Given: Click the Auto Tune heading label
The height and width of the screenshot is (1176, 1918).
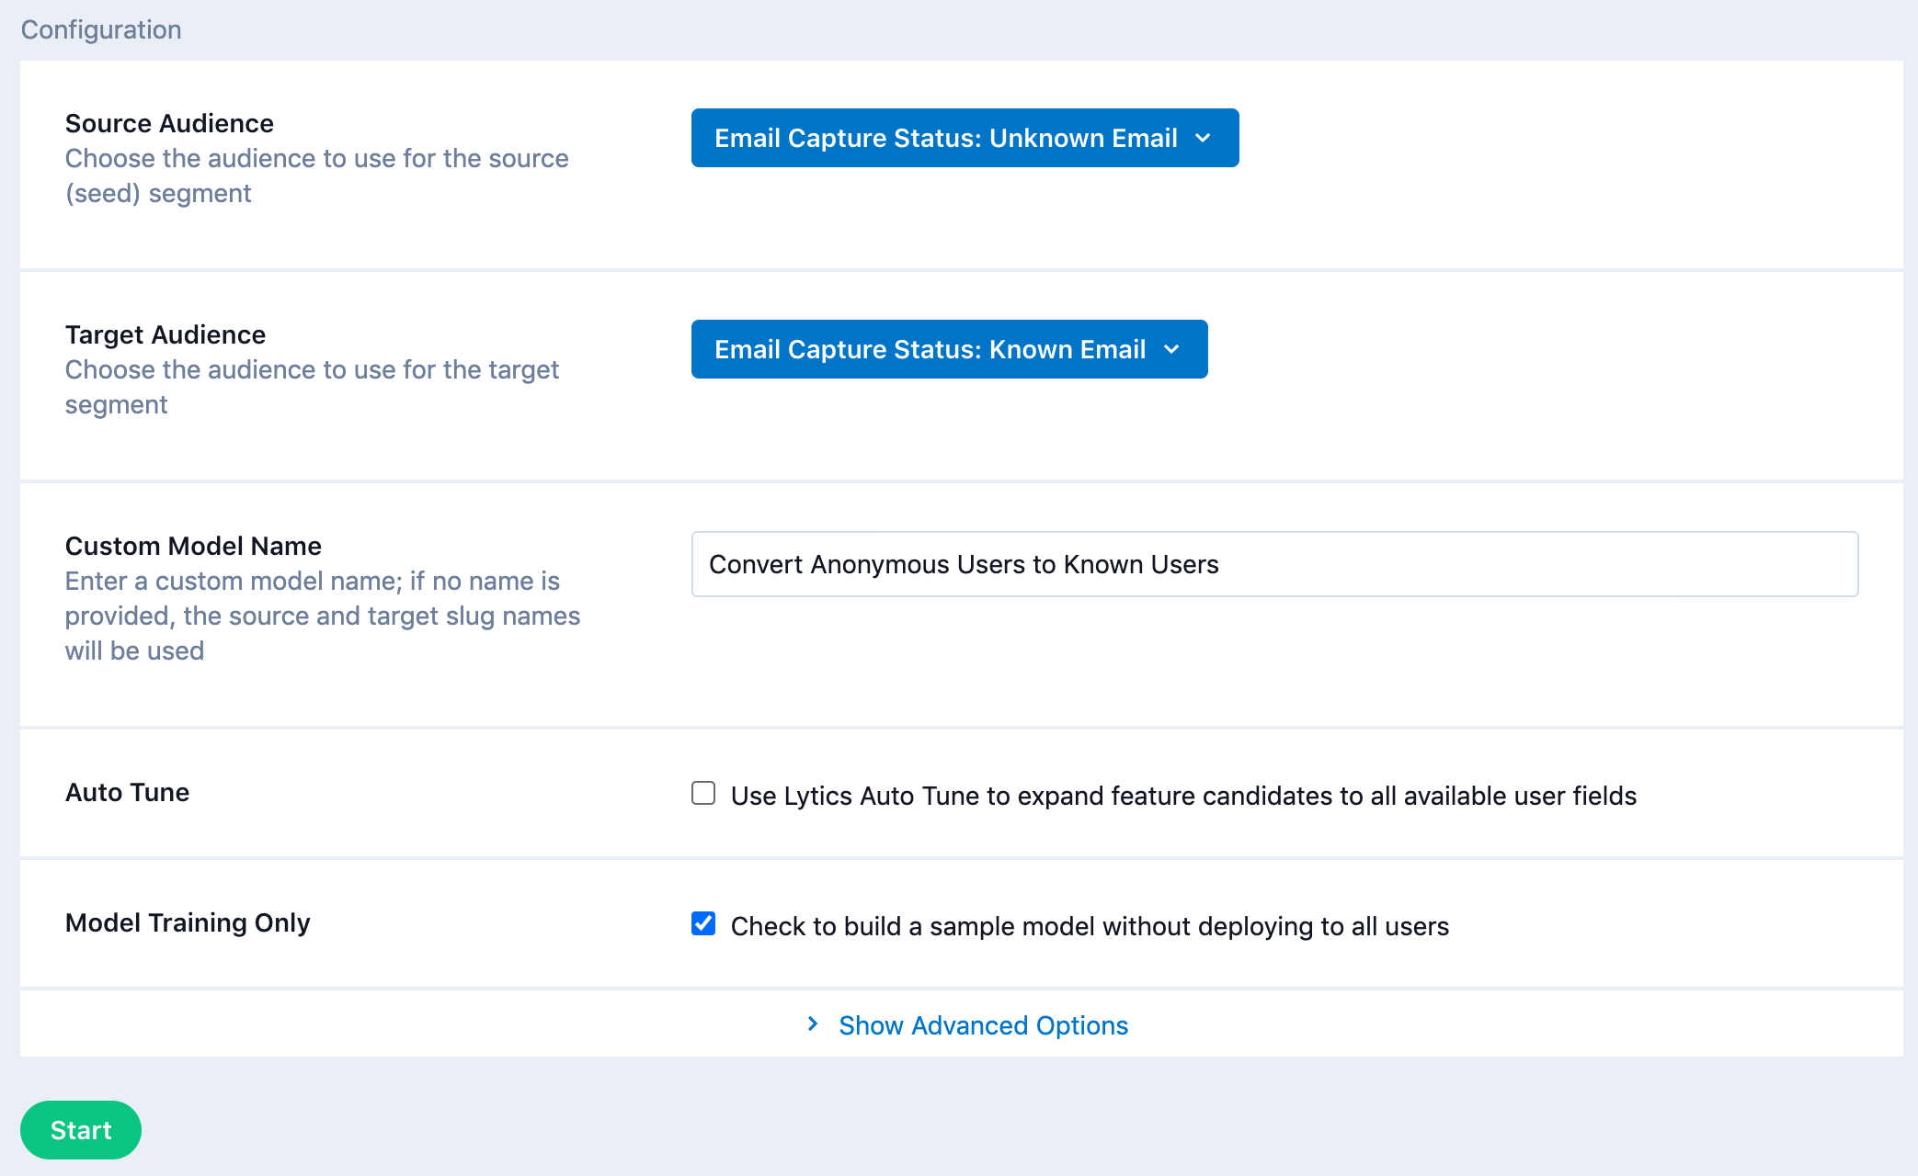Looking at the screenshot, I should point(127,792).
